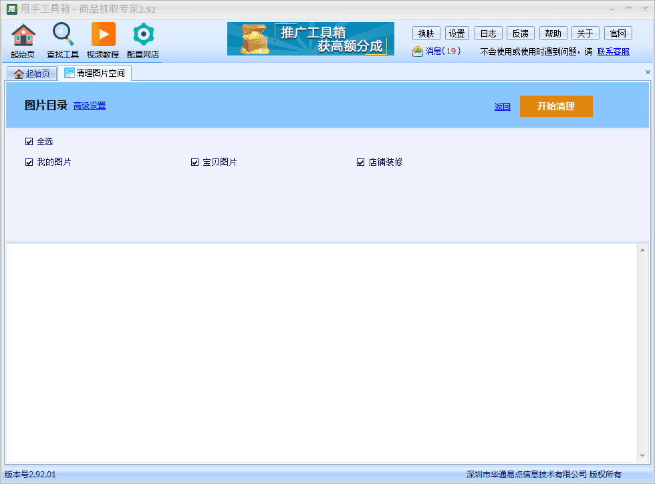
Task: Open the 消息(19) messages link
Action: (442, 51)
